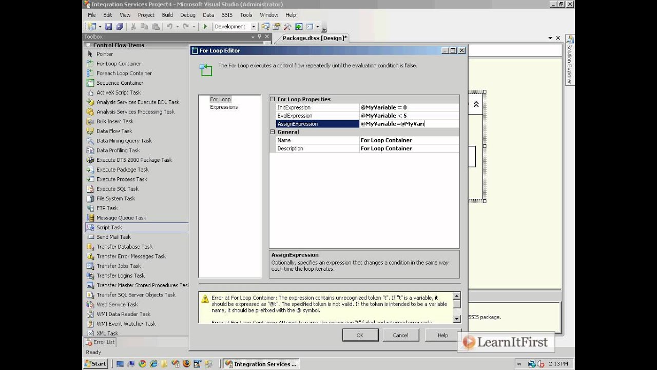This screenshot has height=370, width=657.
Task: Select the For Loop page in the dialog
Action: (220, 99)
